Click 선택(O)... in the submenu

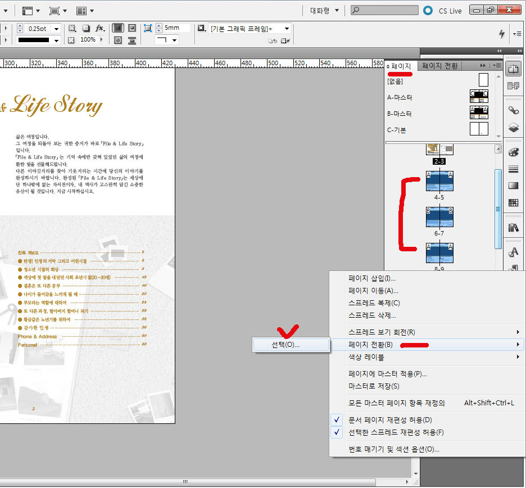tap(285, 345)
